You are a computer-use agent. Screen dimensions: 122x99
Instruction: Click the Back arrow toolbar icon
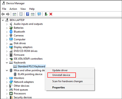coord(3,14)
